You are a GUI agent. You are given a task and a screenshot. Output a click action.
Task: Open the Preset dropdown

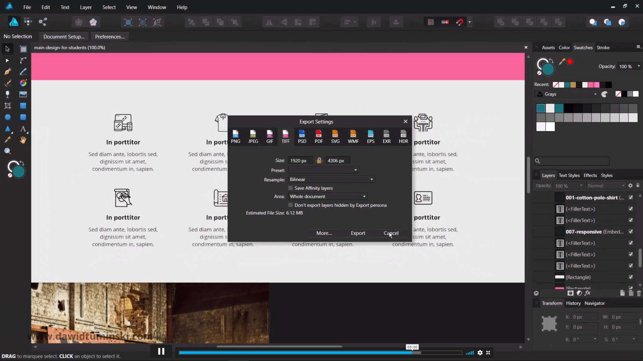[x=323, y=170]
